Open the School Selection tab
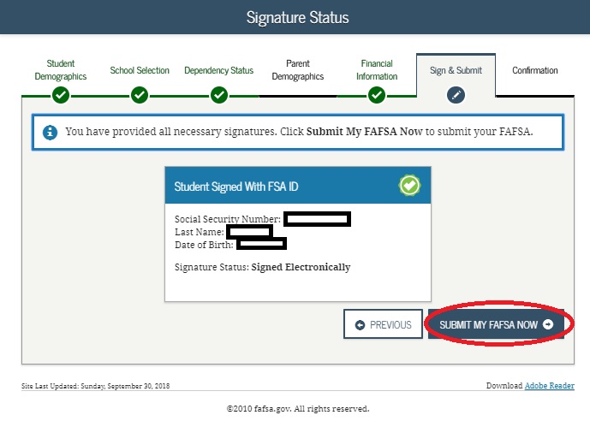590x421 pixels. (140, 70)
